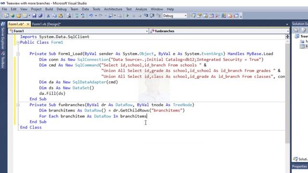308x173 pixels.
Task: Open the Analyze menu
Action: [141, 9]
